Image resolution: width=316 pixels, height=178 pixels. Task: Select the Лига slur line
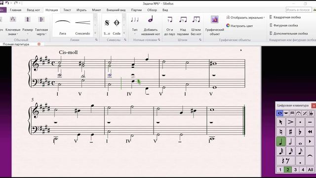click(x=63, y=25)
